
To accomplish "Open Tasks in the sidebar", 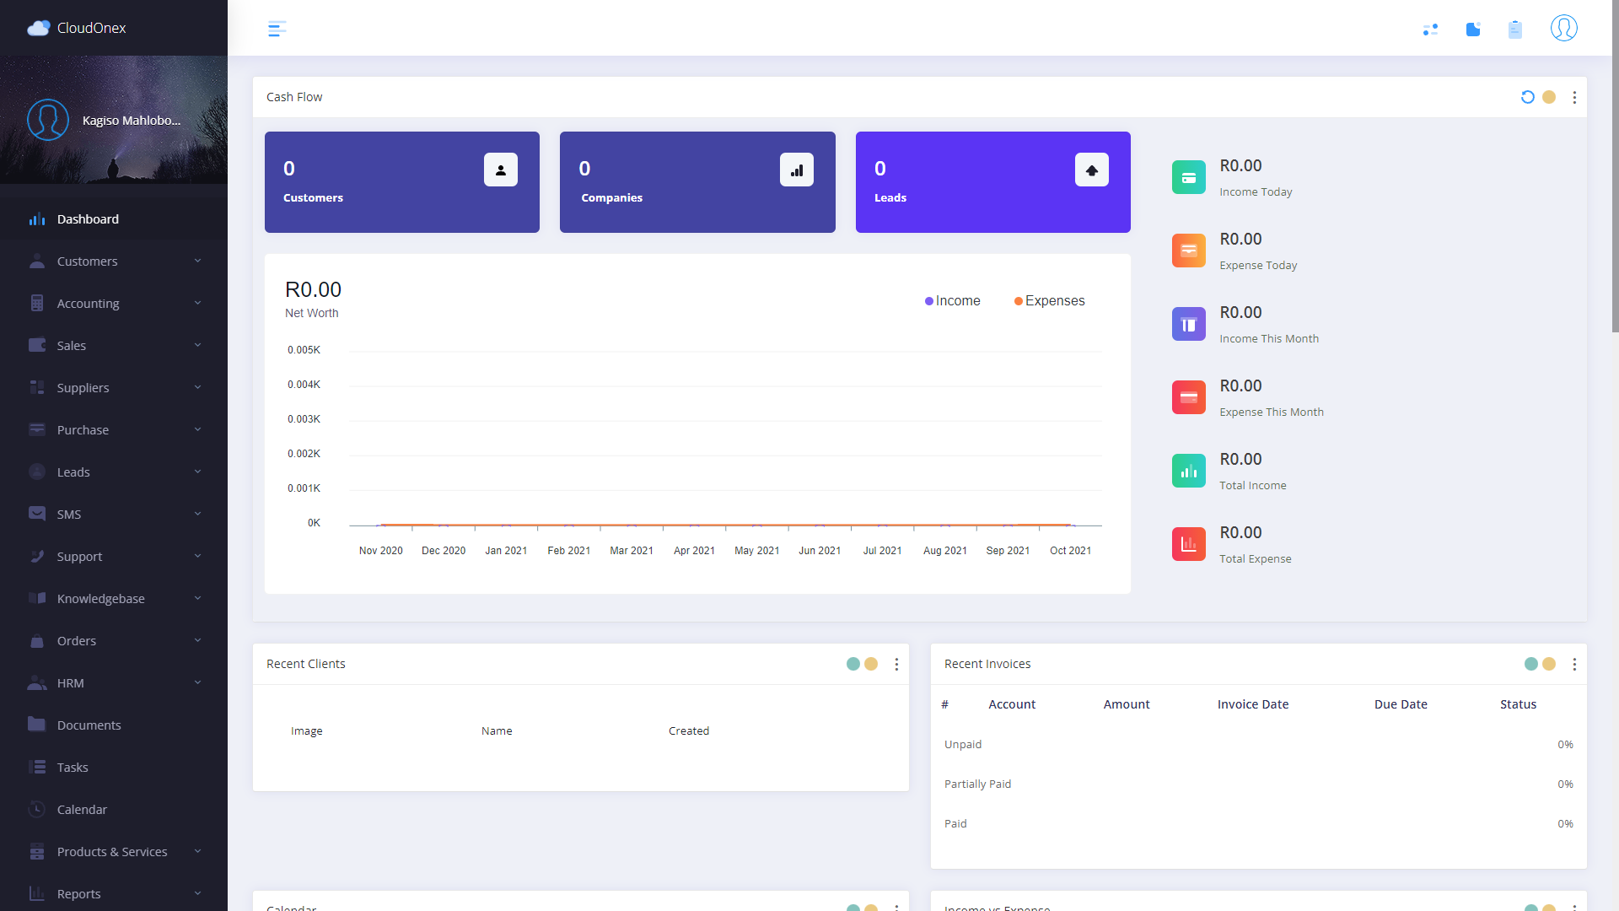I will [x=114, y=768].
